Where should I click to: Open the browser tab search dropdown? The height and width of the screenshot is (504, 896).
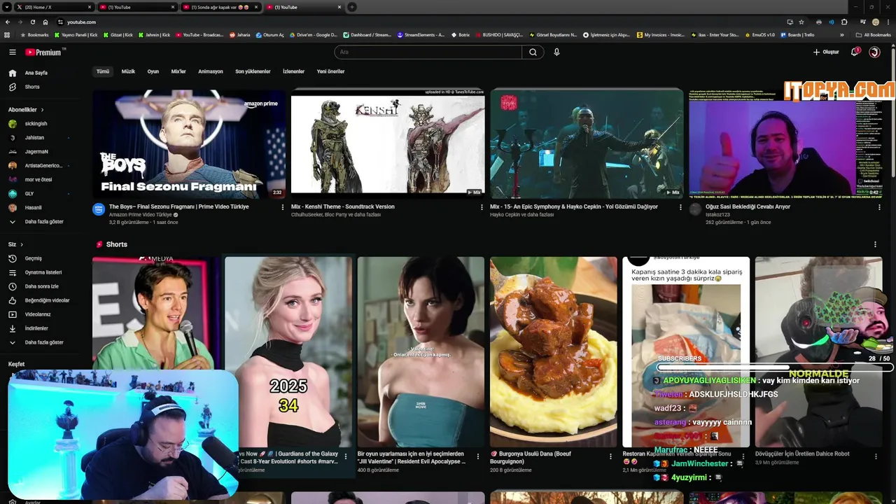(7, 7)
